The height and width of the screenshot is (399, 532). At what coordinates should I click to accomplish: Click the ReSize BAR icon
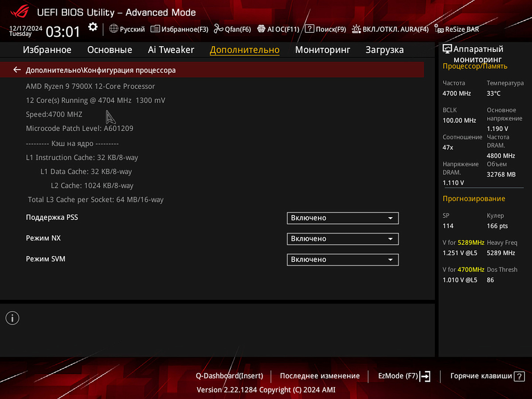[x=439, y=29]
